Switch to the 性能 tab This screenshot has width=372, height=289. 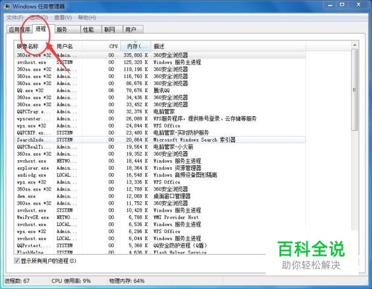91,30
